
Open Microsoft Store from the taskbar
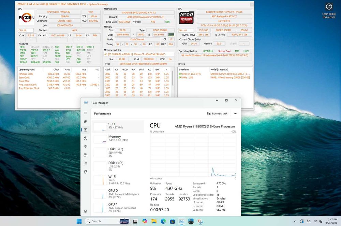coord(173,221)
